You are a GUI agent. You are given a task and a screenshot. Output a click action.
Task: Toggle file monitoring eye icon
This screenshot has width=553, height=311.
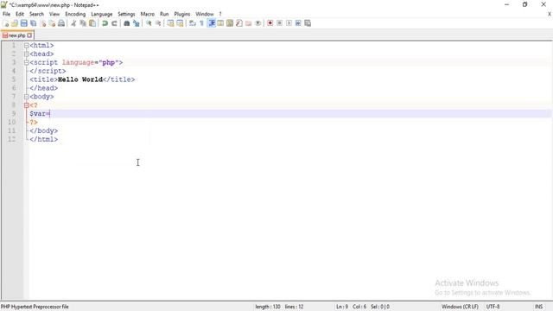pos(257,23)
